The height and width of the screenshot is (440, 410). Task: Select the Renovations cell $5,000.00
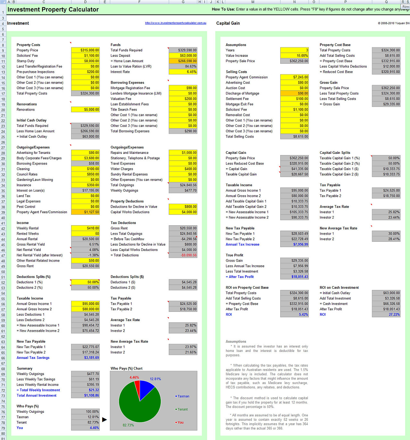[85, 110]
